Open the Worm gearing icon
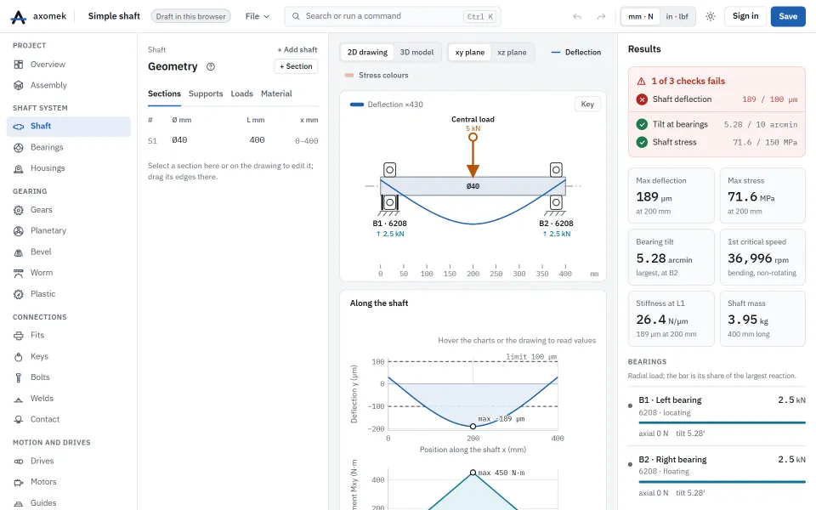 [x=18, y=273]
